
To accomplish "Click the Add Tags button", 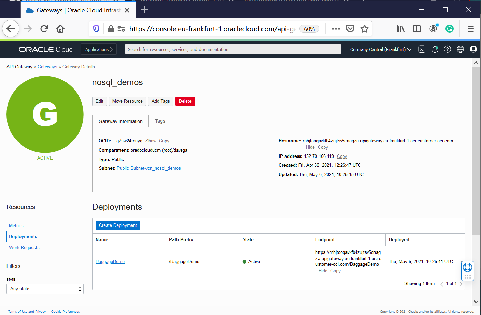I will pyautogui.click(x=161, y=101).
